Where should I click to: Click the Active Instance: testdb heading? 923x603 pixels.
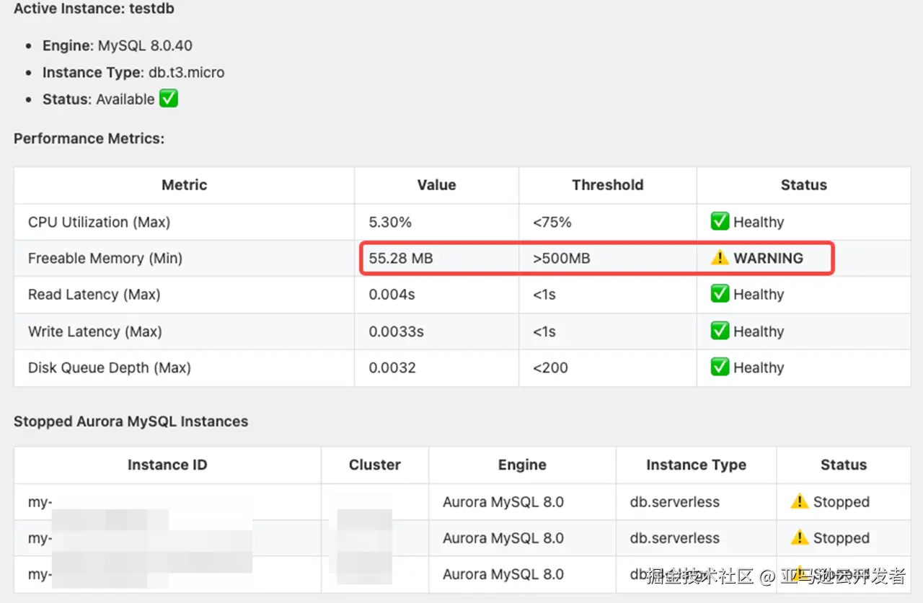94,9
